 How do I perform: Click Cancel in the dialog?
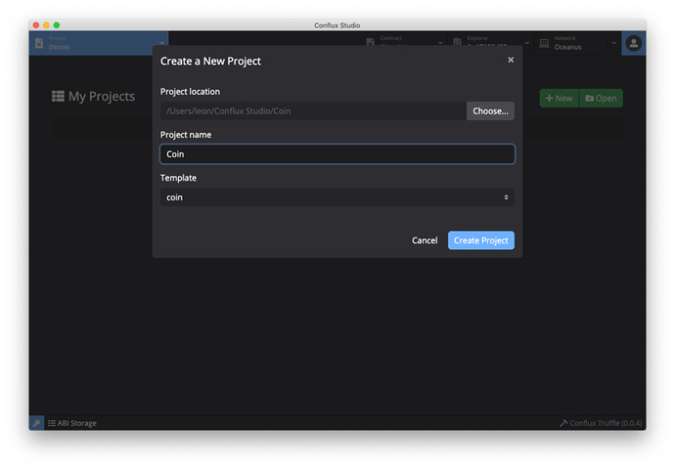click(x=425, y=240)
